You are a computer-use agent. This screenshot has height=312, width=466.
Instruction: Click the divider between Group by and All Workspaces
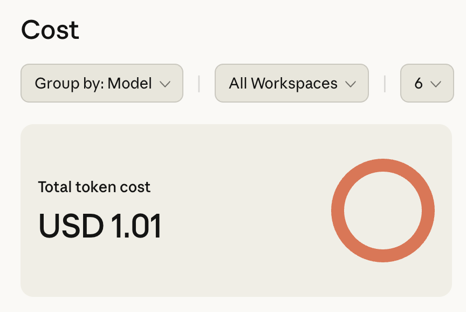pos(199,84)
